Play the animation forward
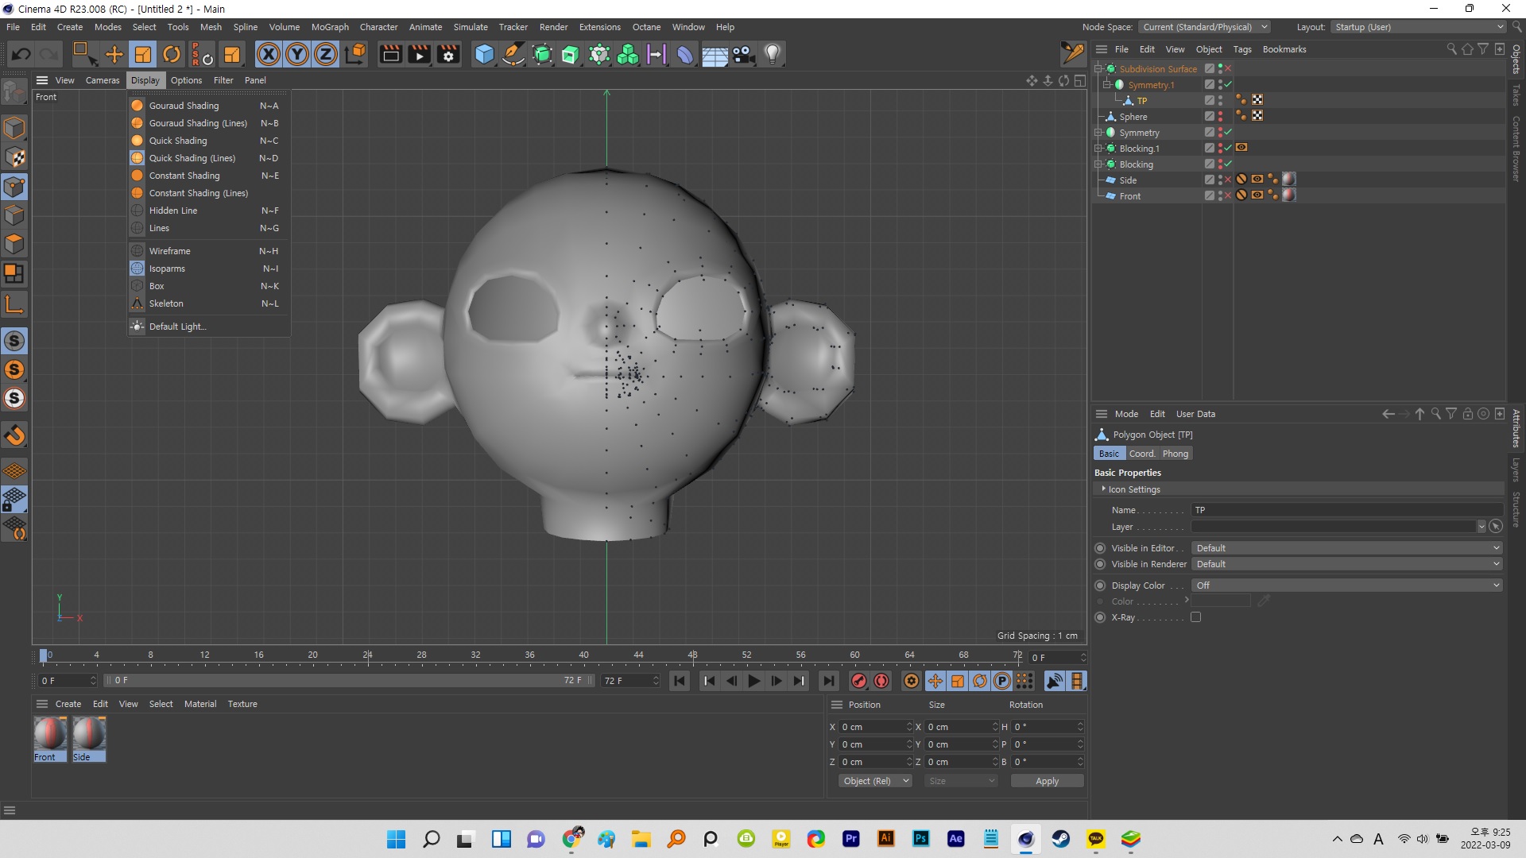 tap(753, 681)
